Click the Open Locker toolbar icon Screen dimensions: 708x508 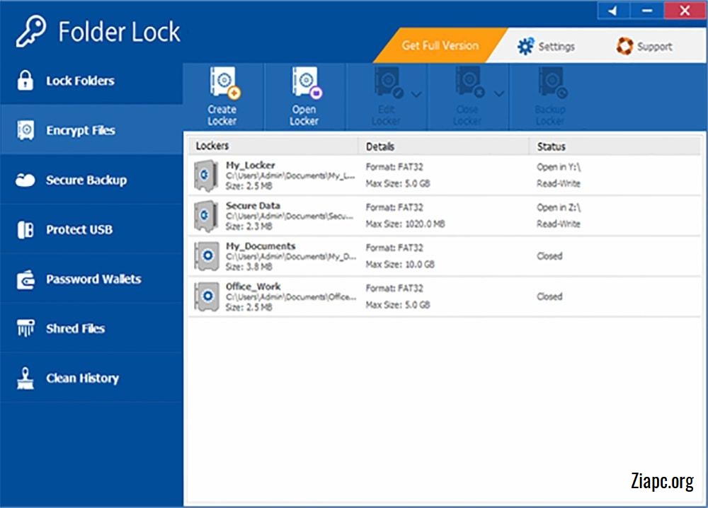[x=306, y=83]
